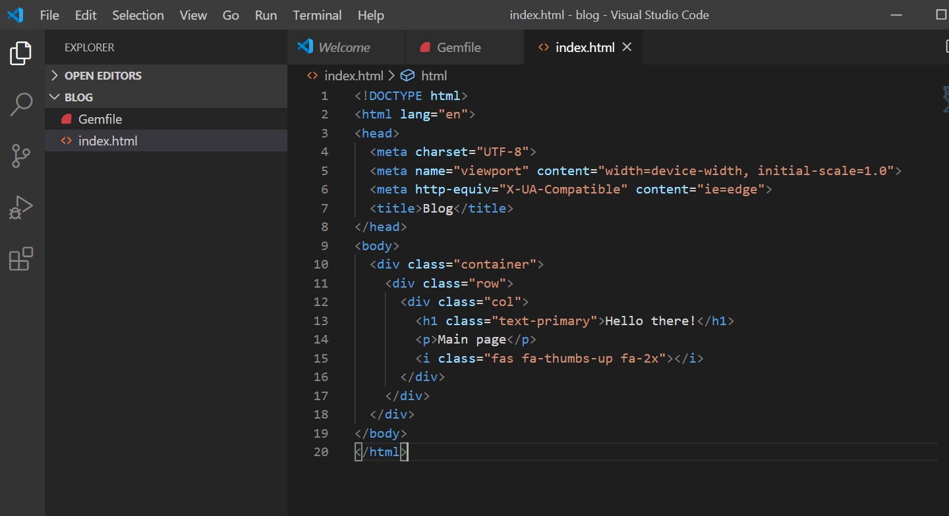The height and width of the screenshot is (516, 949).
Task: Open the Run menu
Action: [266, 15]
